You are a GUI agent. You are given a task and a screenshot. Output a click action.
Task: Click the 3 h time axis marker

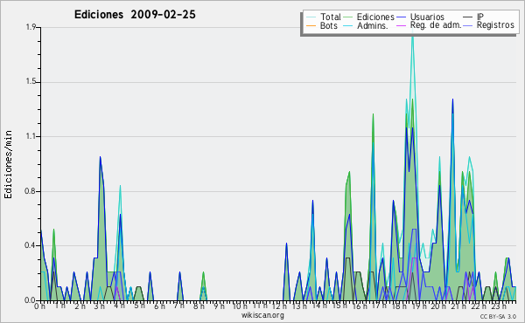click(100, 306)
